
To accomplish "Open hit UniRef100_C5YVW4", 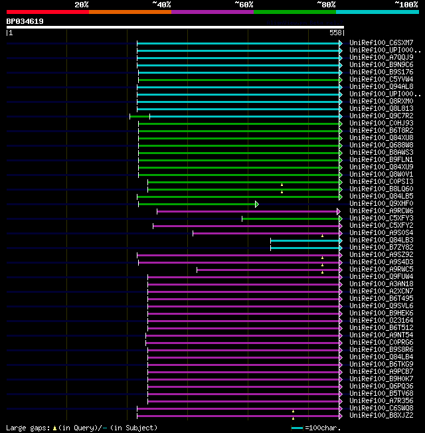I will pyautogui.click(x=381, y=79).
